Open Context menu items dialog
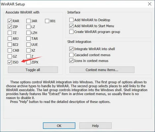155x132 pixels. pos(102,70)
